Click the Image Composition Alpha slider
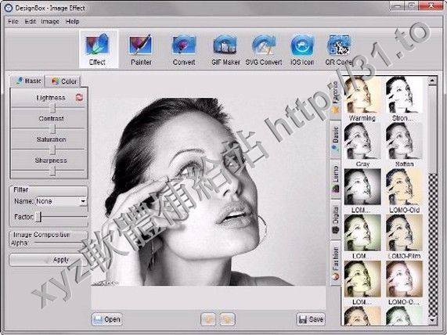 [x=59, y=243]
